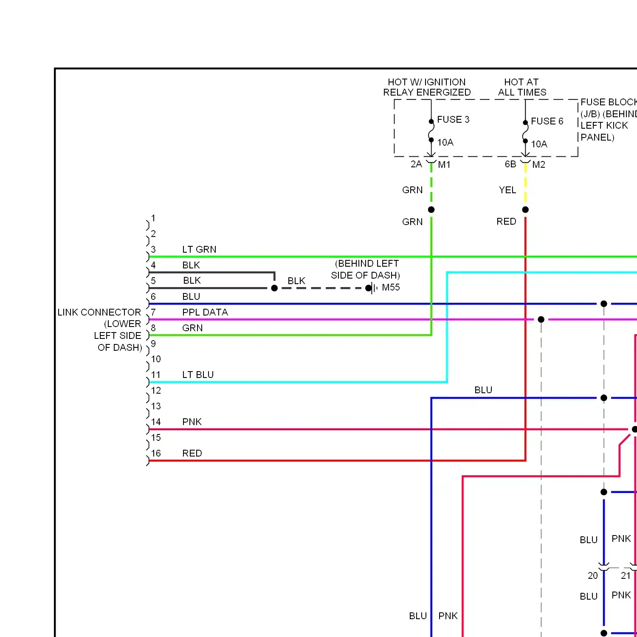
Task: Select the '(BEHIND LEFT SIDE OF DASH)' note
Action: point(366,269)
